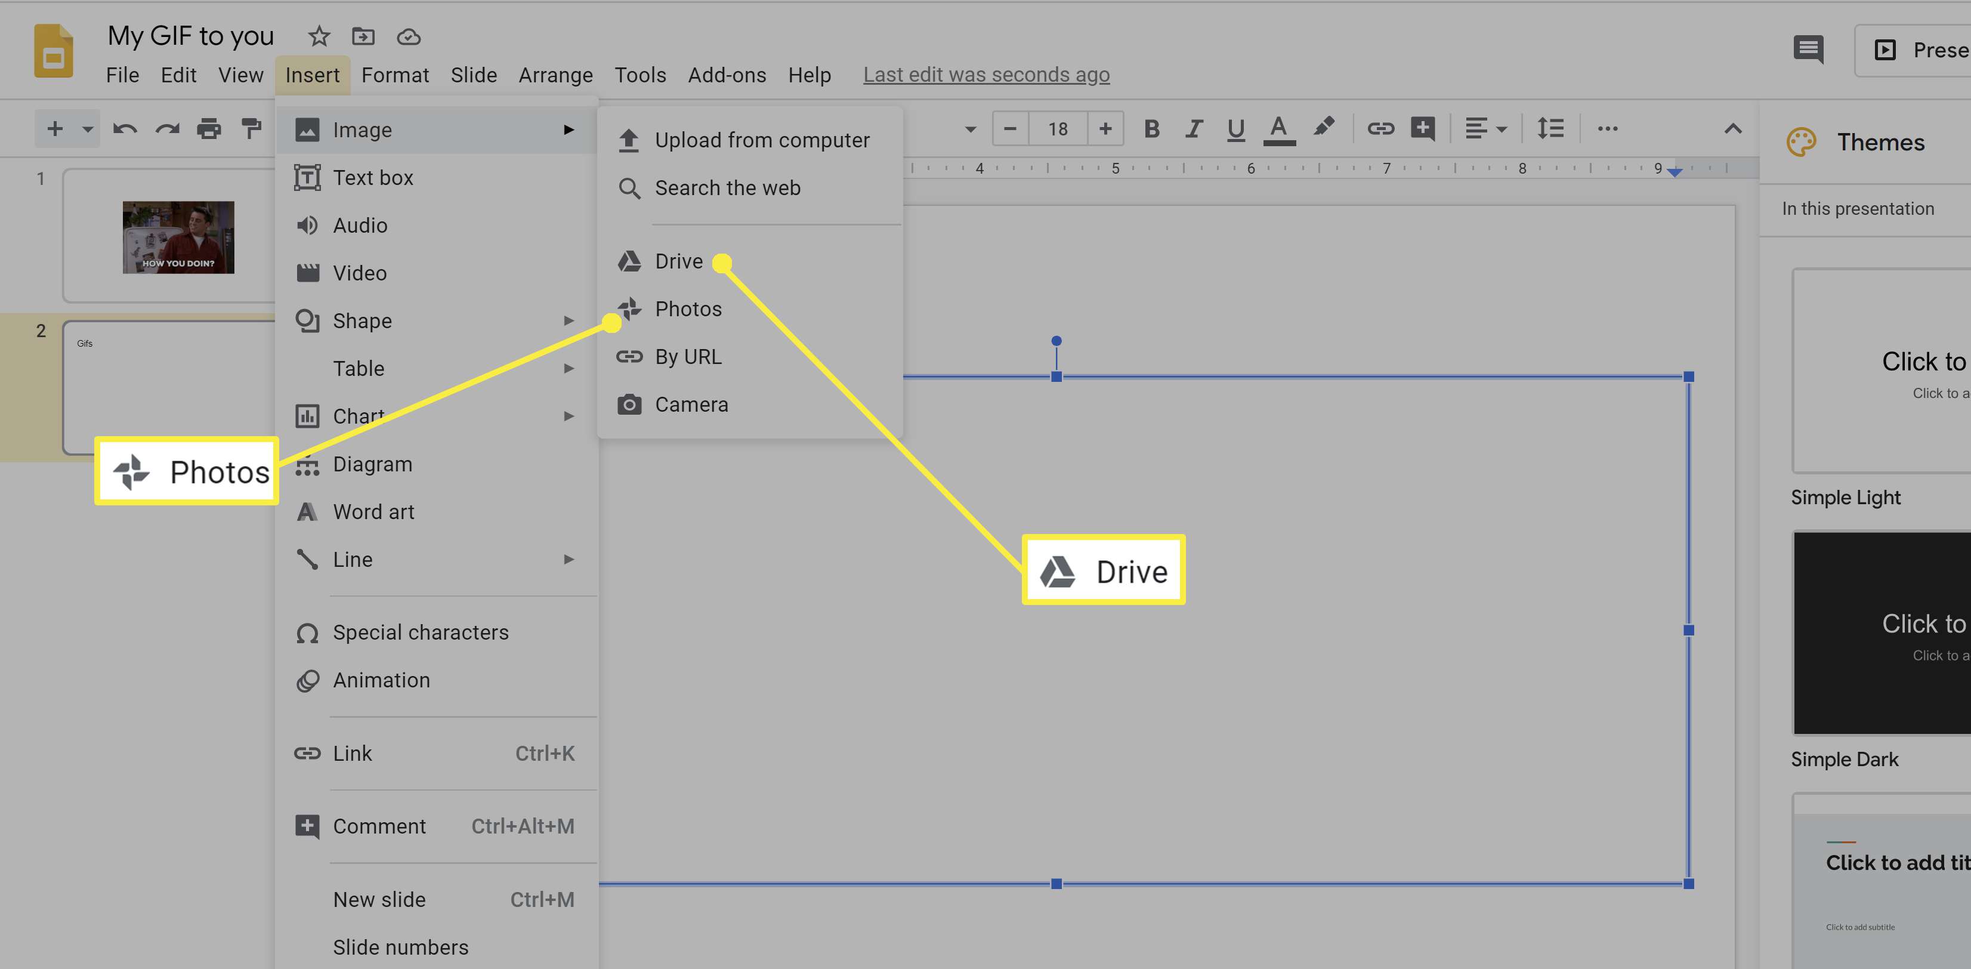Viewport: 1971px width, 969px height.
Task: Click the Text color icon
Action: [1280, 129]
